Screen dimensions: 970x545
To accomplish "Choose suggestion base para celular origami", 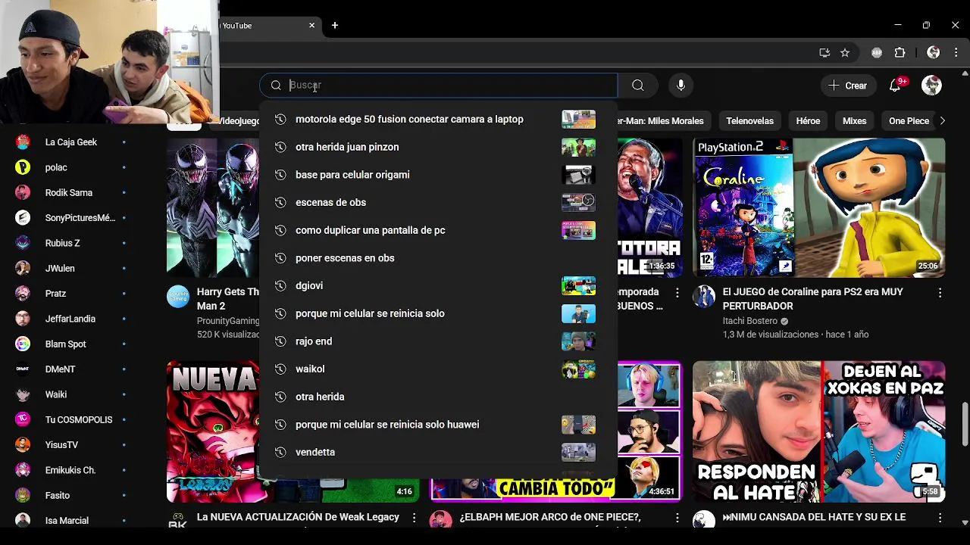I will (438, 175).
